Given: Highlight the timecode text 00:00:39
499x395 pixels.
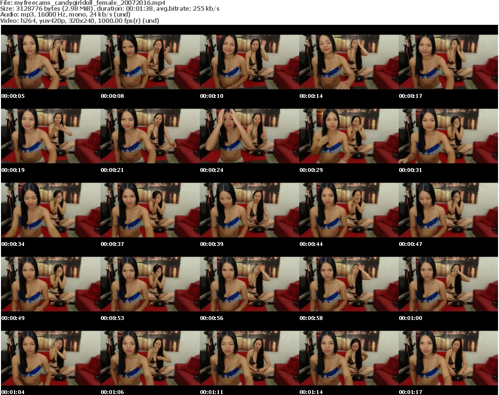Looking at the screenshot, I should click(x=211, y=244).
